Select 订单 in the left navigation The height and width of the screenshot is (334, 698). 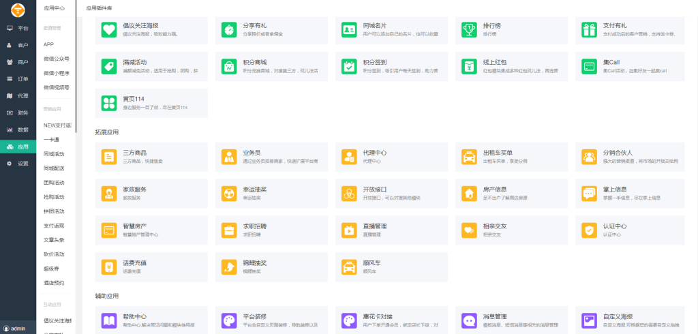coord(18,79)
